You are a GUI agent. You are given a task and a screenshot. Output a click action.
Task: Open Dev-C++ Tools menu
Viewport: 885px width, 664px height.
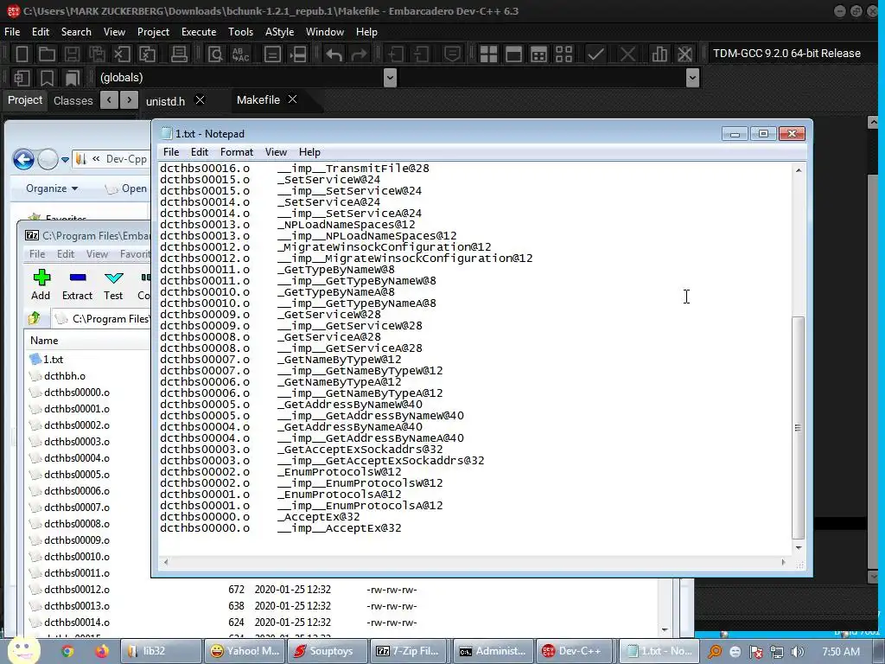tap(240, 32)
